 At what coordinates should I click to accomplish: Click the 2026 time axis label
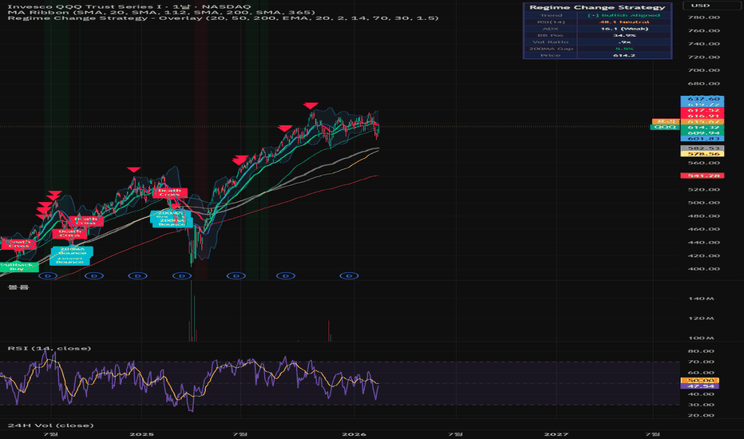point(354,434)
